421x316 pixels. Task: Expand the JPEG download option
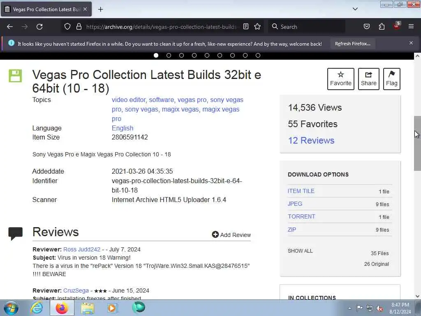[295, 204]
